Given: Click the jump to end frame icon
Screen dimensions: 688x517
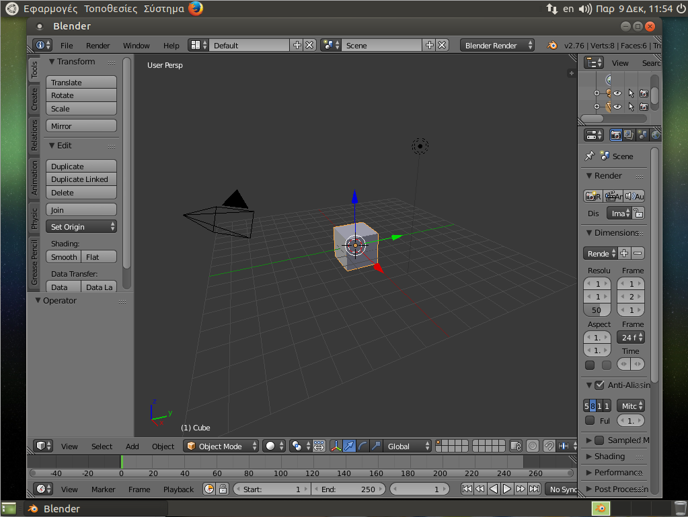Looking at the screenshot, I should [534, 489].
